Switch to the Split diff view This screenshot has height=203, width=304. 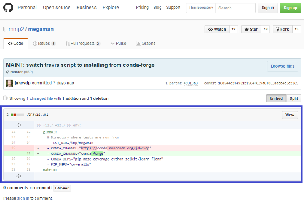294,99
